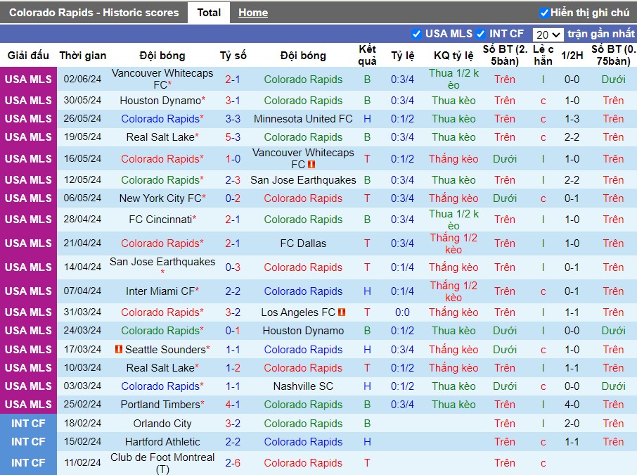The width and height of the screenshot is (637, 475).
Task: Click the 0-3 score on 14/04/24
Action: (x=233, y=267)
